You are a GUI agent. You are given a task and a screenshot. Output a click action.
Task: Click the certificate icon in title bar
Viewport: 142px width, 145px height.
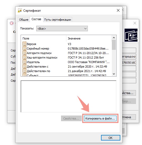[x=20, y=11]
